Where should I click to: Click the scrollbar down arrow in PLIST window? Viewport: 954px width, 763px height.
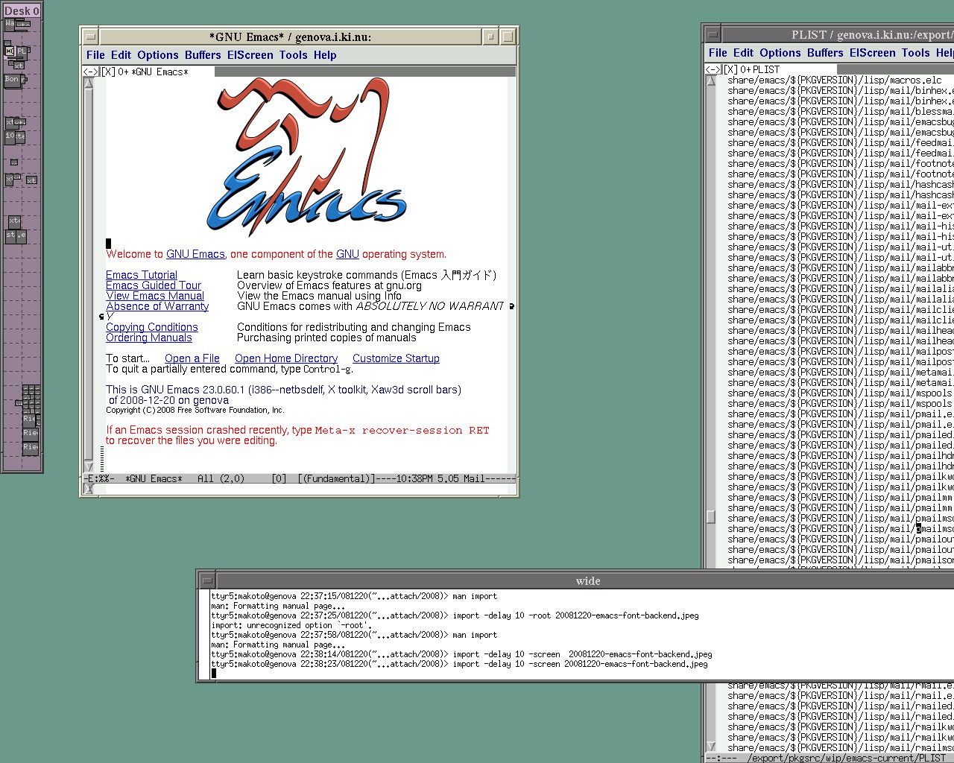click(711, 747)
